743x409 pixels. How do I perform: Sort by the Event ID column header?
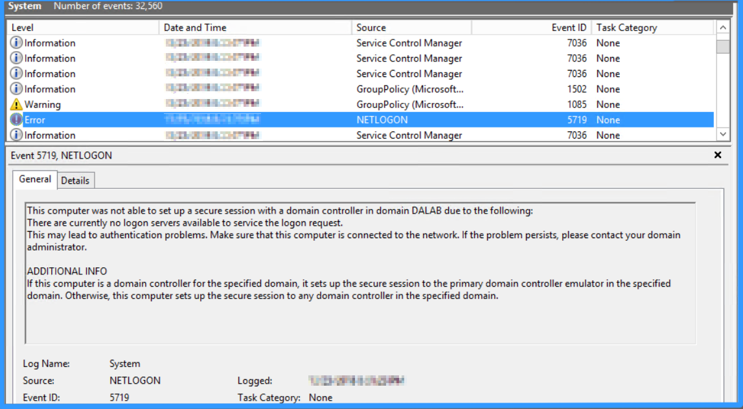point(564,27)
